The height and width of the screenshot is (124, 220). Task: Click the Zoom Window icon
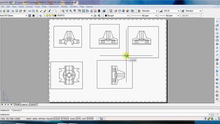pos(71,11)
